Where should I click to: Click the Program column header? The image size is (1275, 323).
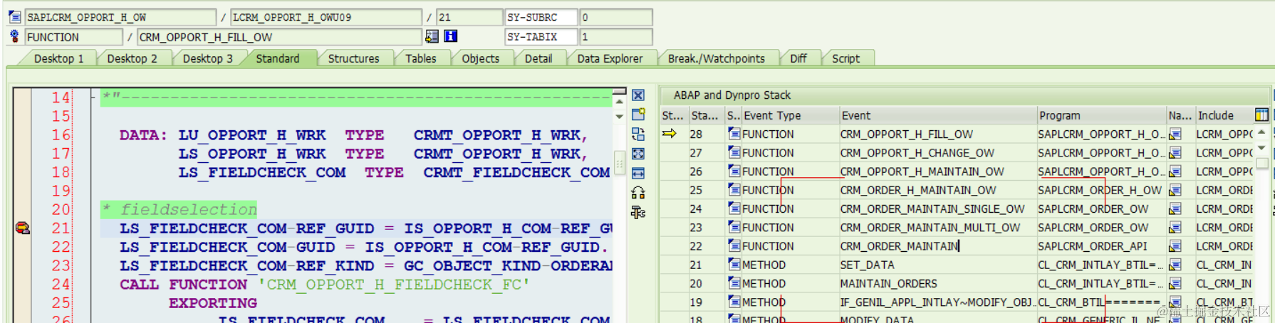click(x=1101, y=115)
